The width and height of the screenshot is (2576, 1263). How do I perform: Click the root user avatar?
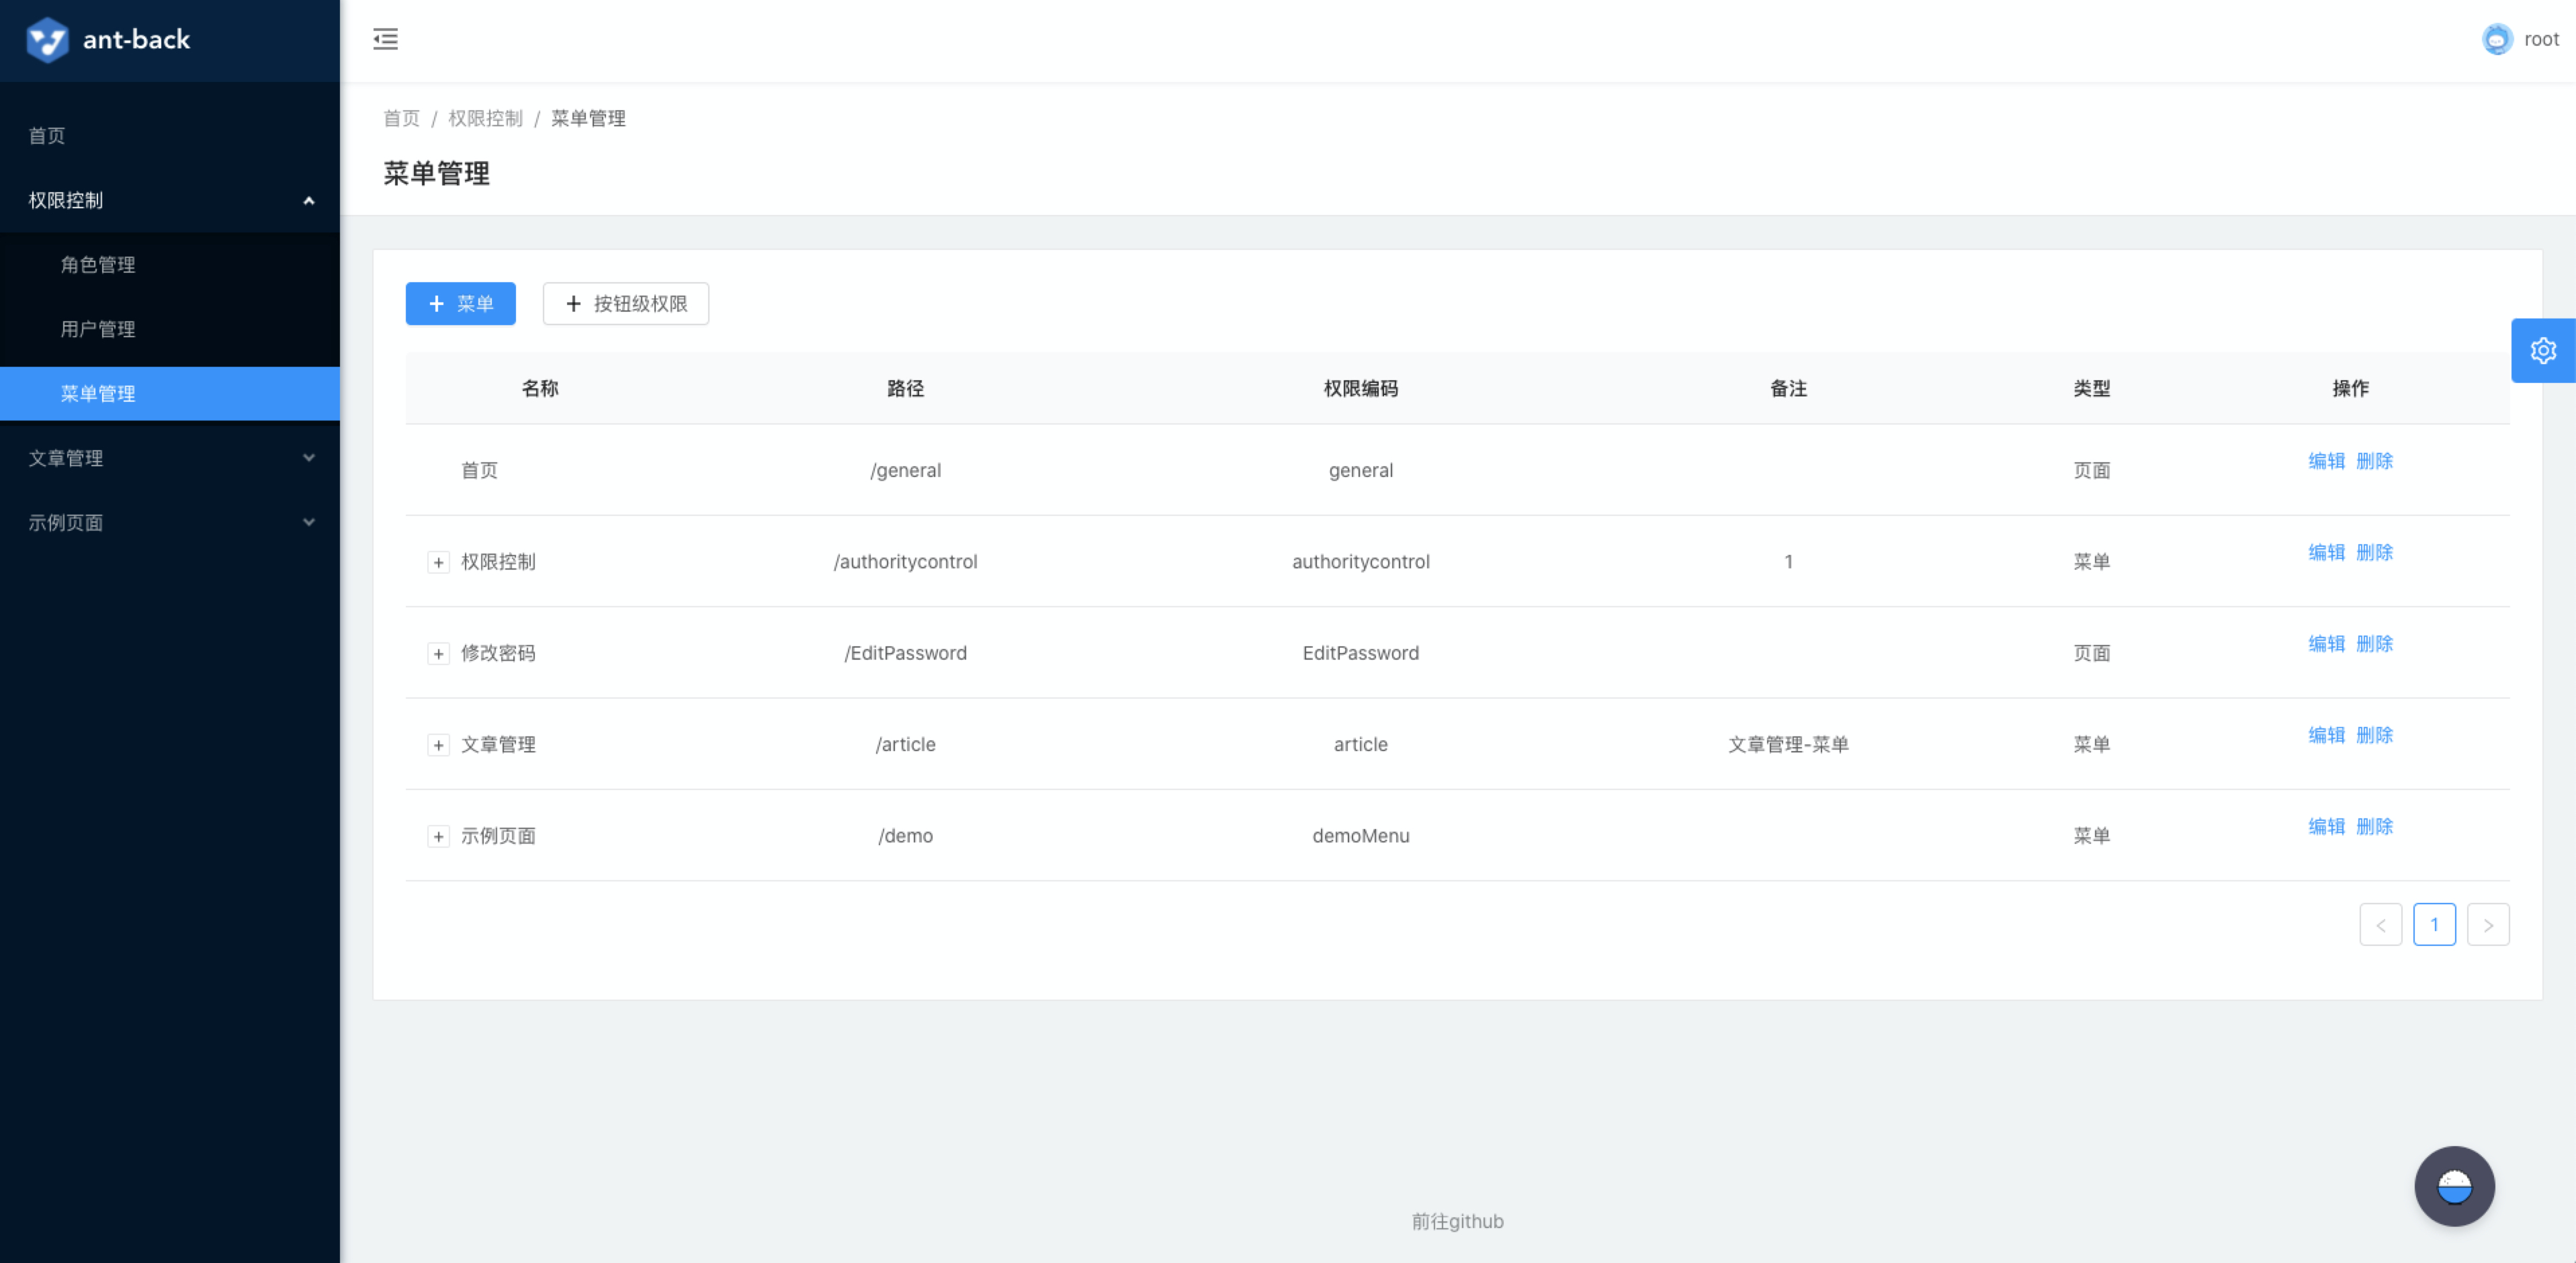[2497, 40]
